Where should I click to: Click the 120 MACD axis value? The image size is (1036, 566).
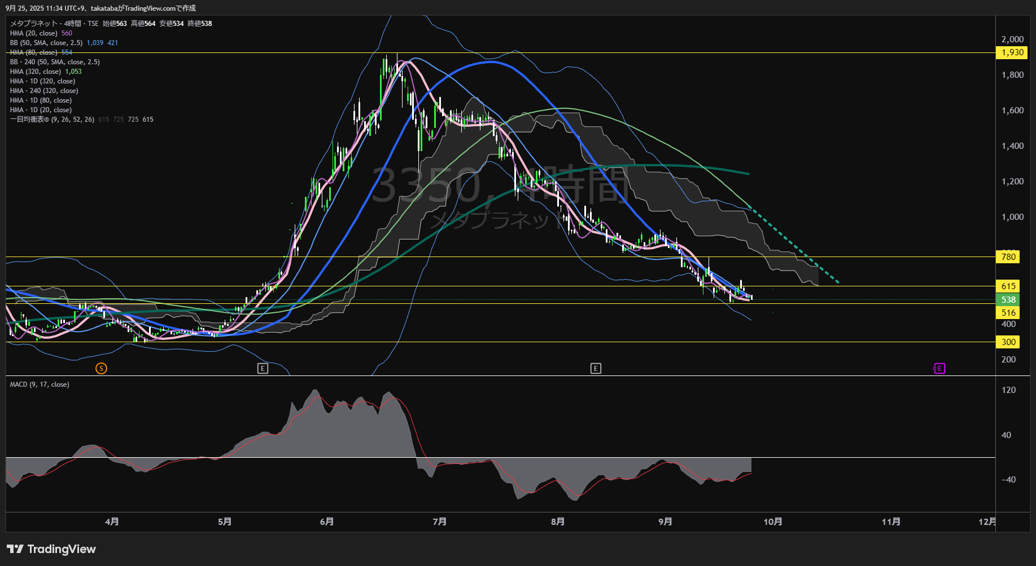pos(1008,390)
